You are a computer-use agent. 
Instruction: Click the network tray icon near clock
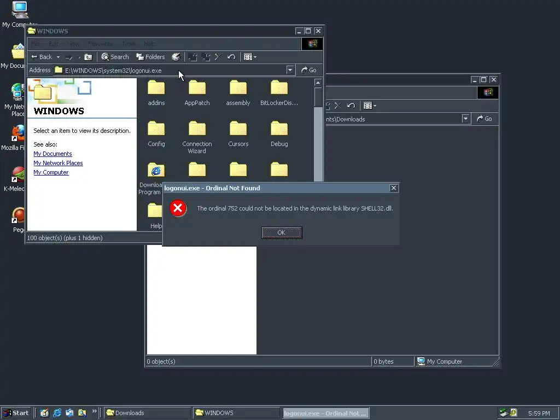click(504, 413)
